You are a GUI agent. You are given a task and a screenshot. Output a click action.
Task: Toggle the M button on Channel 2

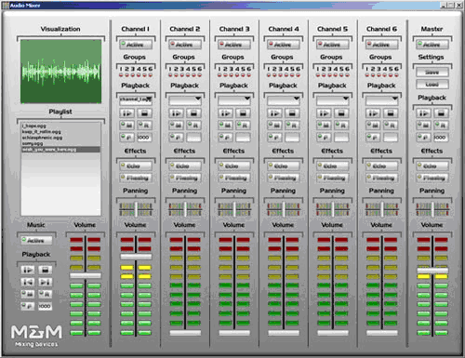[177, 126]
